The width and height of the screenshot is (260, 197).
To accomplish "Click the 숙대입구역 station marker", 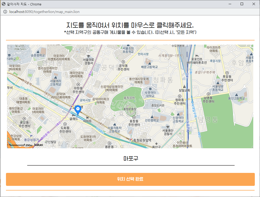I will (x=192, y=102).
